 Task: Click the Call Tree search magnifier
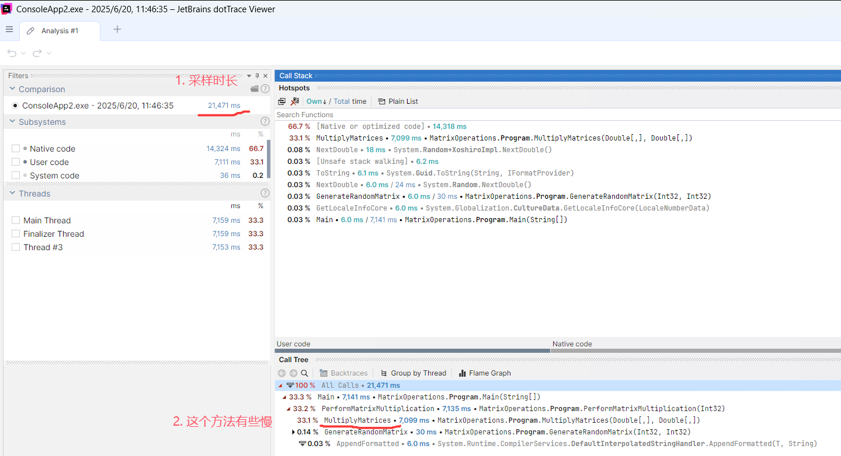(x=304, y=373)
